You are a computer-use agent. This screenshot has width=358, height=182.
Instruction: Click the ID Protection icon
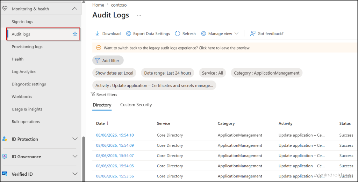click(5, 139)
